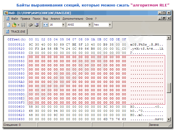175x131 pixels.
Task: Click the Open RAM chip icon
Action: tap(31, 25)
